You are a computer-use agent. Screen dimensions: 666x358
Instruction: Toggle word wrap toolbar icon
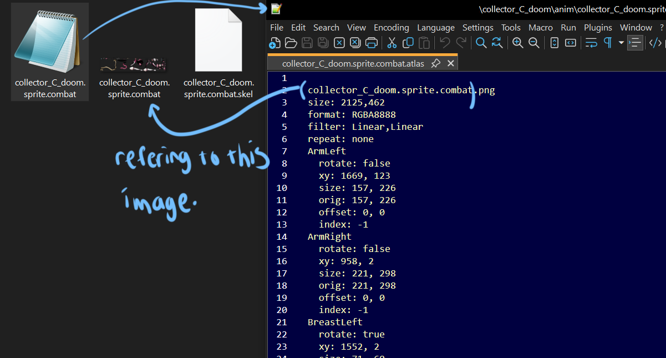[x=591, y=43]
